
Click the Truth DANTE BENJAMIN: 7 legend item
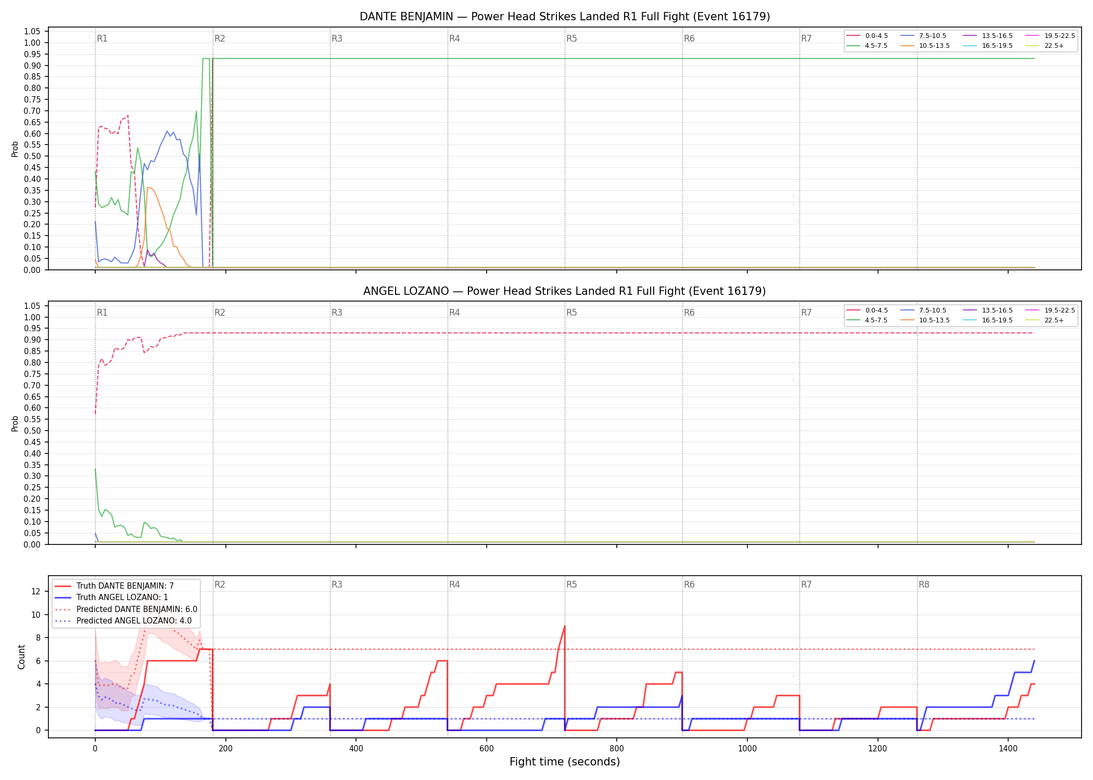point(114,586)
